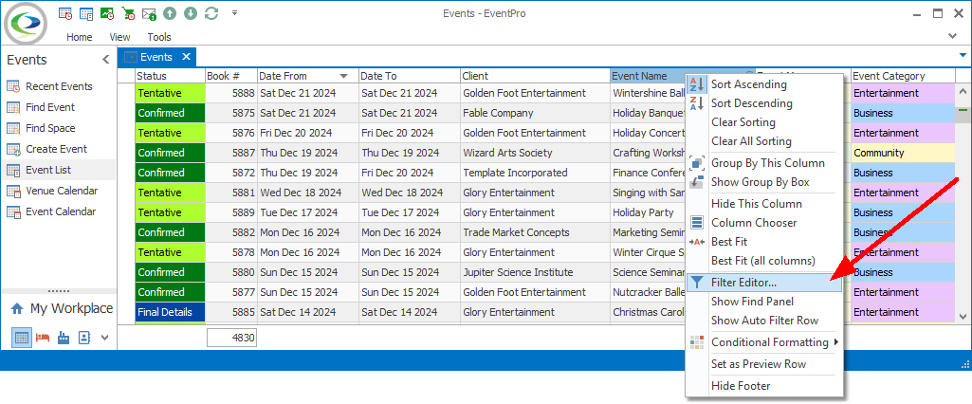Open the View ribbon tab
972x404 pixels.
point(119,37)
